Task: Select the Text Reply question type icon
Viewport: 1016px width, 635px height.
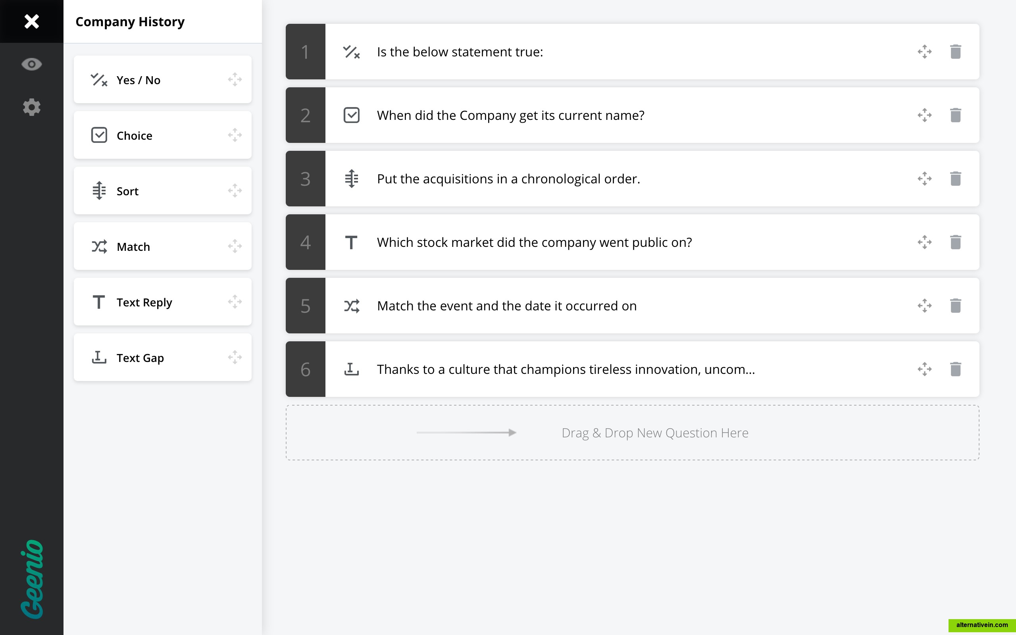Action: [98, 301]
